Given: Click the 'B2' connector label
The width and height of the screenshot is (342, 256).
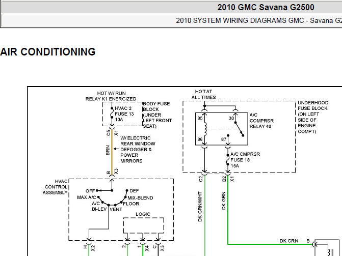Looking at the screenshot, I should point(224,179).
